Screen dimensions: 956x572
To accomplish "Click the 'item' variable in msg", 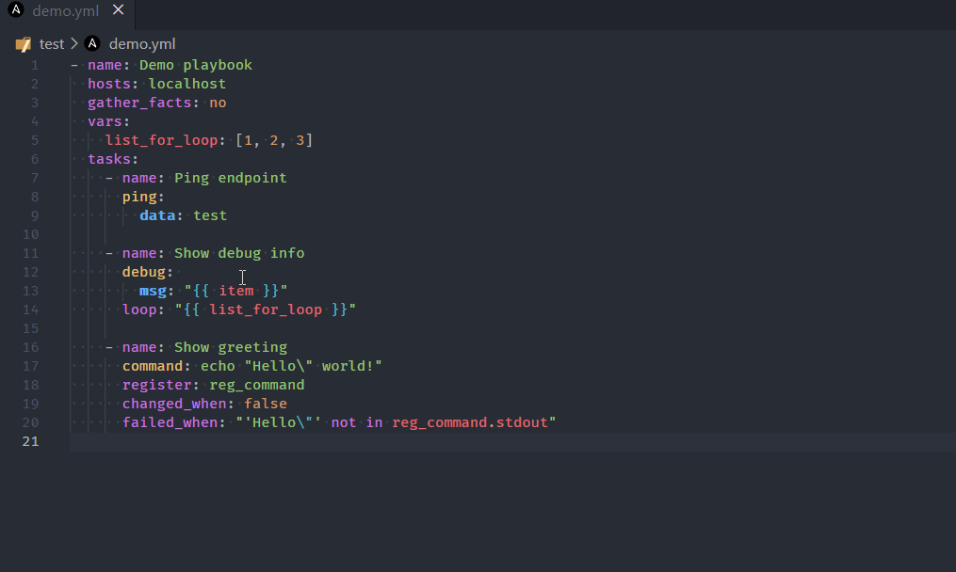I will tap(236, 292).
